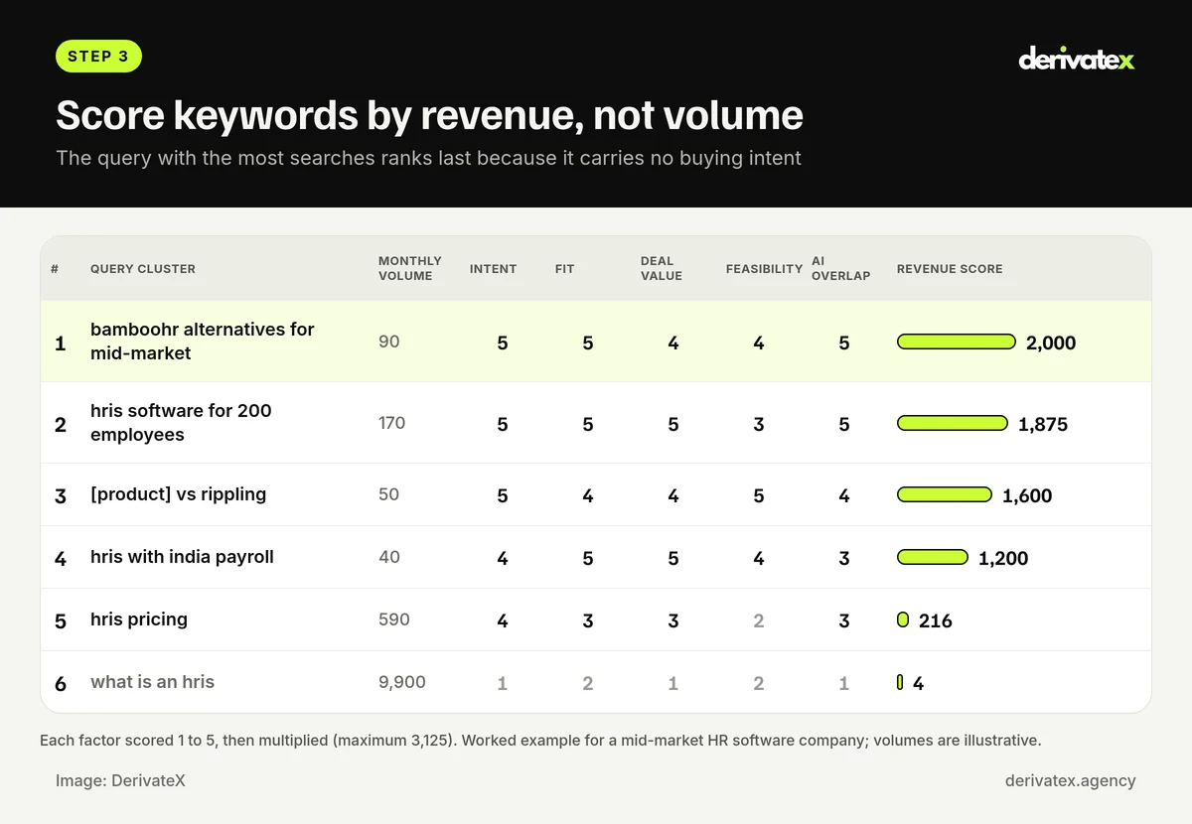Open the derivatex.agency link in the footer

[x=1070, y=780]
